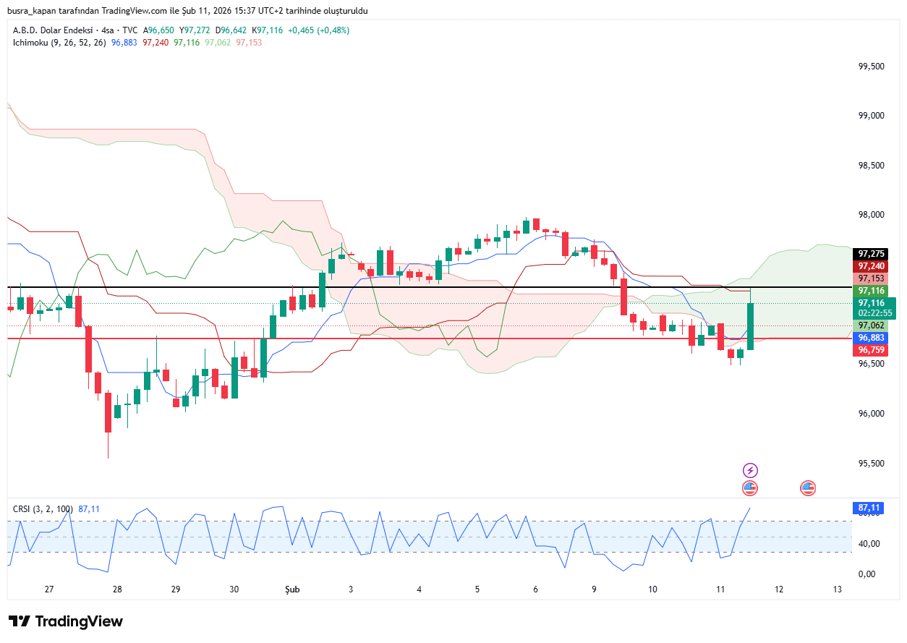
Task: Click the 4sa timeframe in chart title
Action: point(110,30)
